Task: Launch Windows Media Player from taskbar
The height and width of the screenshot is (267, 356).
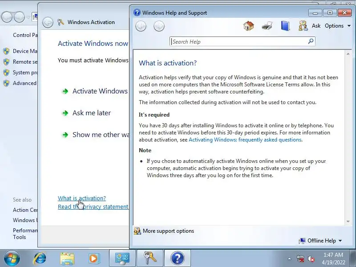Action: click(x=93, y=259)
